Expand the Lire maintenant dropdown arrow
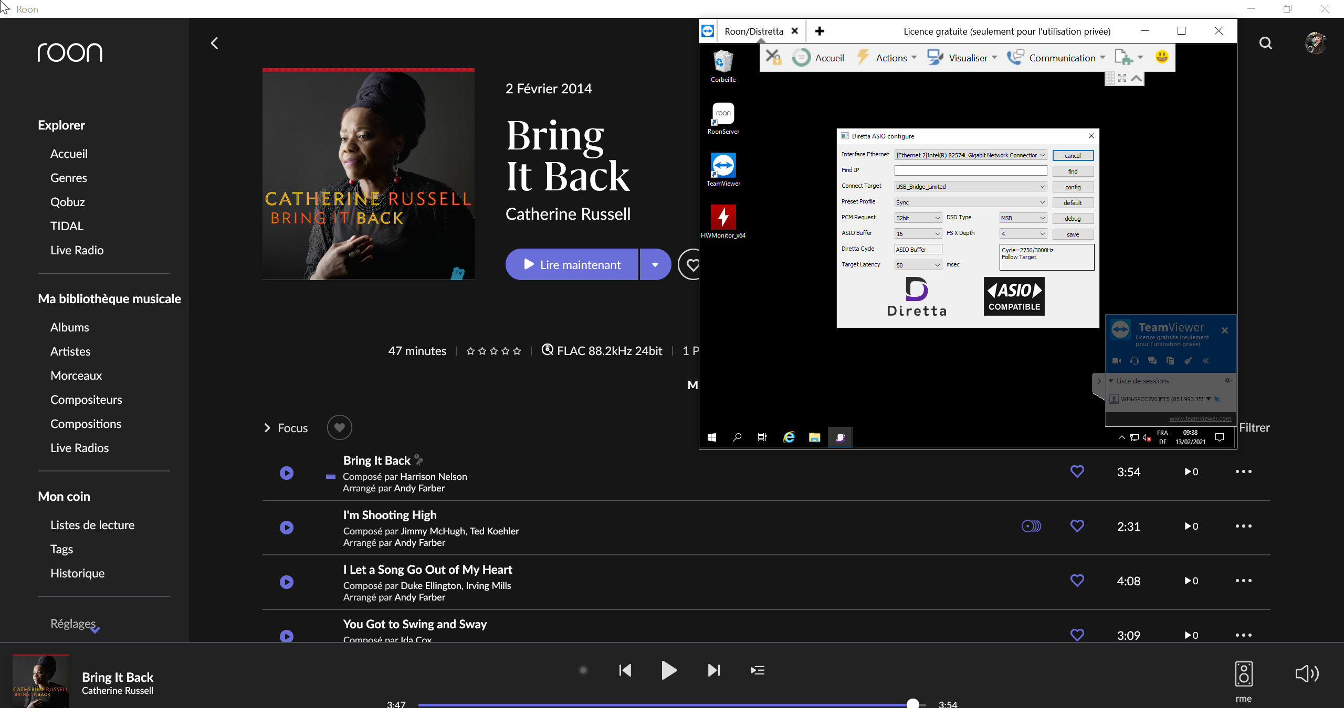Image resolution: width=1344 pixels, height=708 pixels. coord(655,265)
